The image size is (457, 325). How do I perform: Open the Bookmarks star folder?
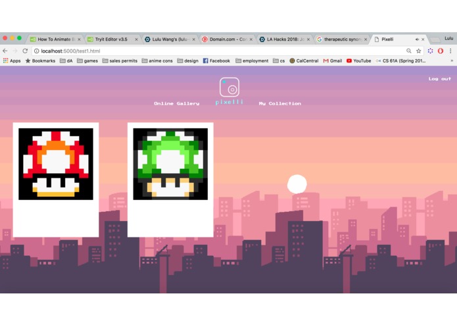40,61
